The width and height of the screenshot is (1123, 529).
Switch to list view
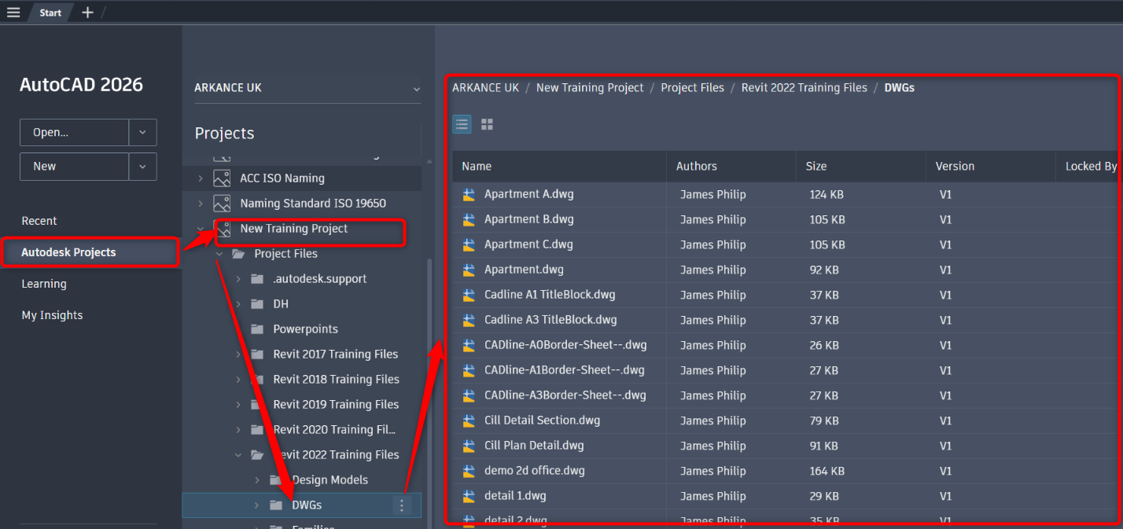pyautogui.click(x=462, y=124)
